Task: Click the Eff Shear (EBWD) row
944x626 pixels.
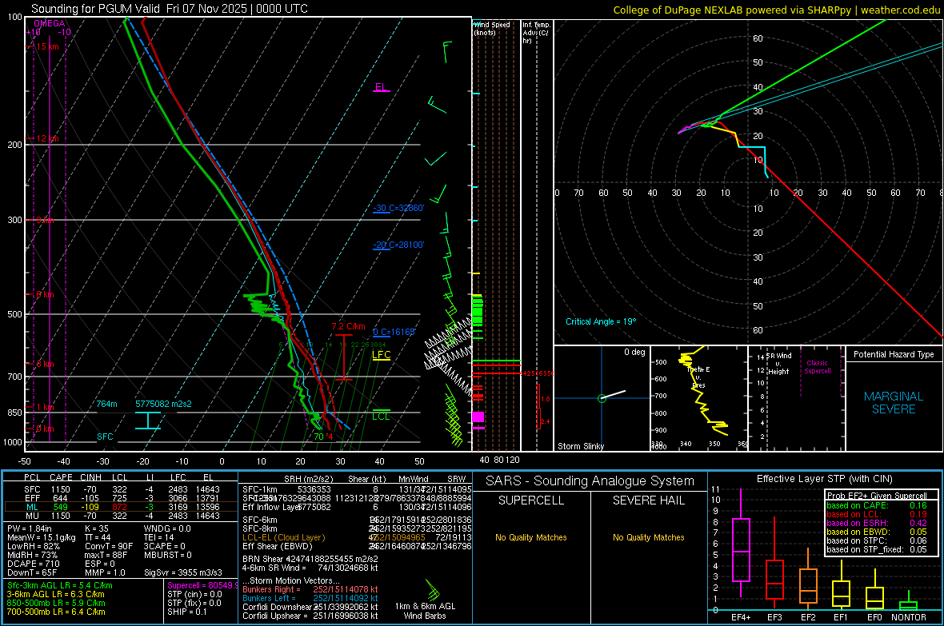Action: [x=357, y=546]
